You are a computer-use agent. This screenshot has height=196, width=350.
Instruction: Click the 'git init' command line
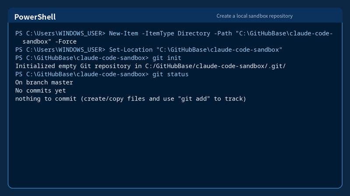point(98,58)
